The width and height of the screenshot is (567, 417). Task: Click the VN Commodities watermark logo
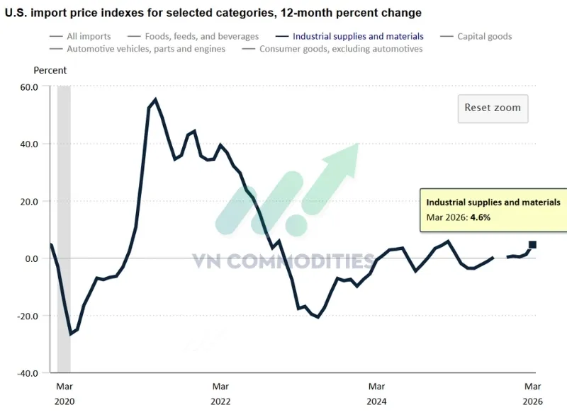283,261
